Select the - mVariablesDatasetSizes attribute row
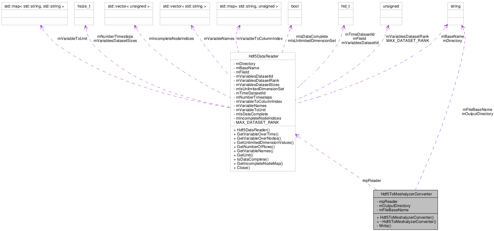Screen dimensions: 494x231 coord(256,85)
